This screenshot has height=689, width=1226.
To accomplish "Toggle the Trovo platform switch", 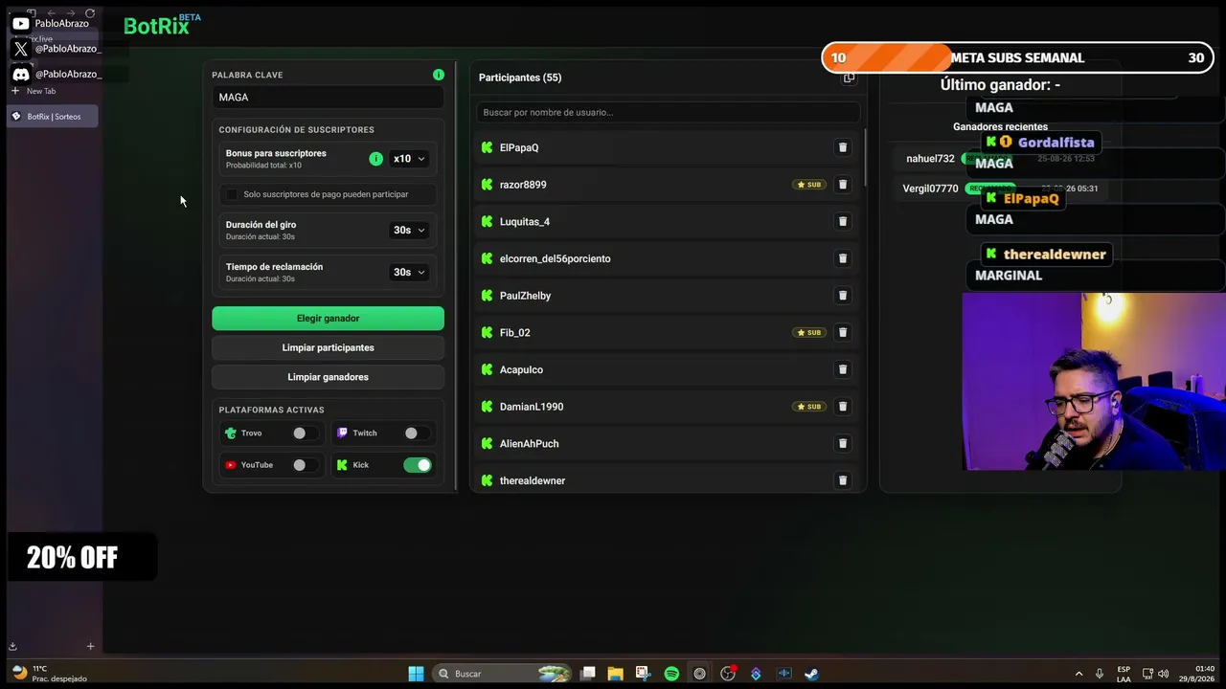I will (x=305, y=433).
